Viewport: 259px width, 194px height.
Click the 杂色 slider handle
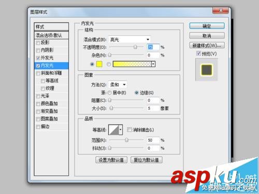[x=110, y=55]
